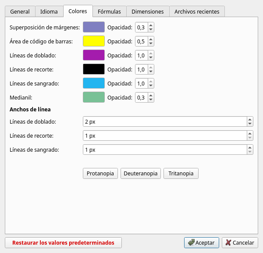Select the blue Líneas de sangrado color
263x253 pixels.
[94, 83]
